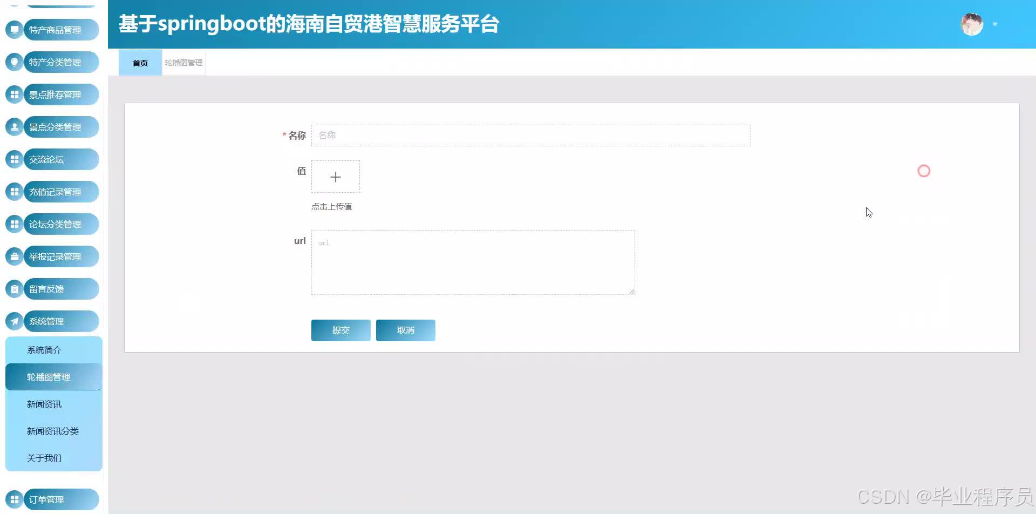Viewport: 1036px width, 514px height.
Task: Click the user avatar in the header
Action: (971, 24)
